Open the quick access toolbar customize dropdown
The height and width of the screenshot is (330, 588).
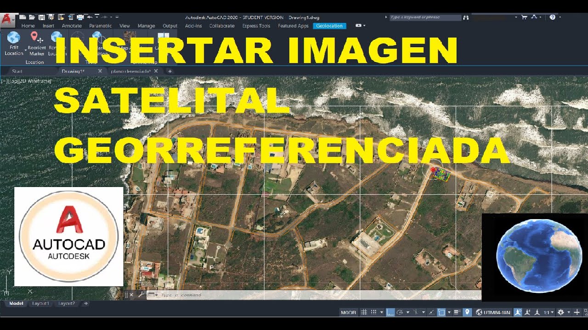point(117,17)
